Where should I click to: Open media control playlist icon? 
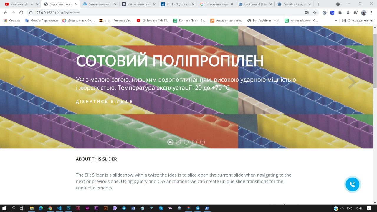point(356,13)
